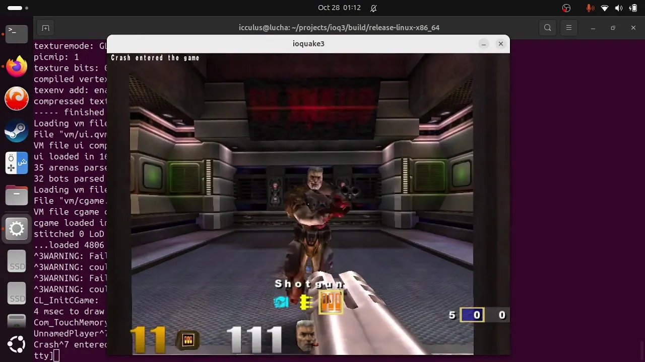
Task: Click the terminal line 'CL_InitCGame:'
Action: [x=66, y=300]
